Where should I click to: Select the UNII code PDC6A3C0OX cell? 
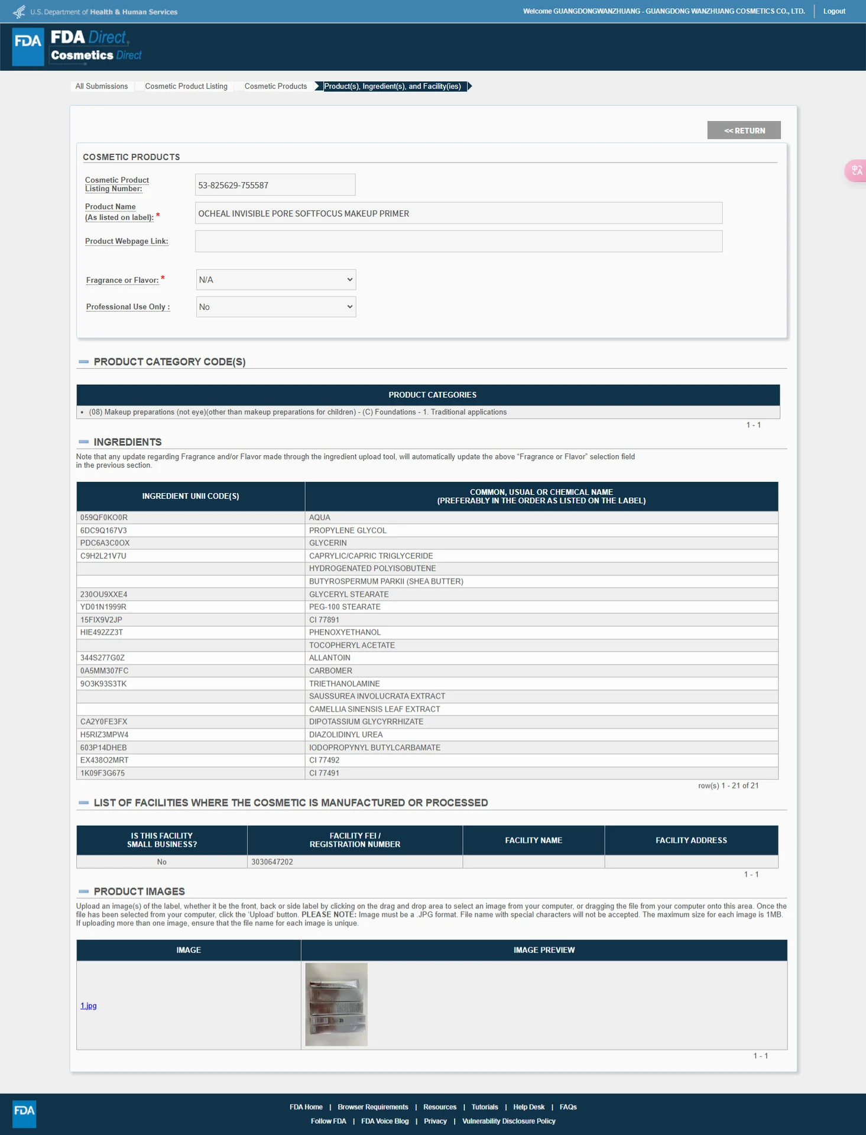(190, 543)
